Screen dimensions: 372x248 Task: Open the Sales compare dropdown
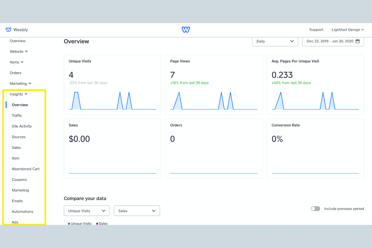[137, 211]
